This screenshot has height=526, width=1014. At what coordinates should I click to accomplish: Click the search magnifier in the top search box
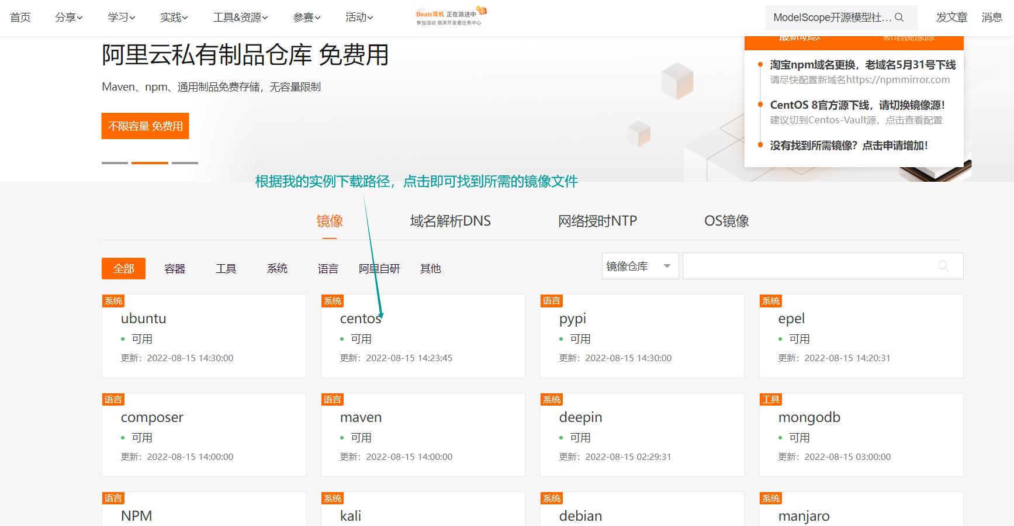pos(899,18)
